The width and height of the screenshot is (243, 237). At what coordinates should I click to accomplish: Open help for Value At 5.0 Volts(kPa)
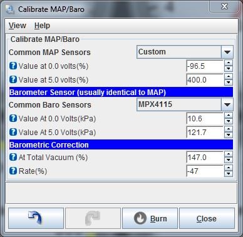point(13,132)
